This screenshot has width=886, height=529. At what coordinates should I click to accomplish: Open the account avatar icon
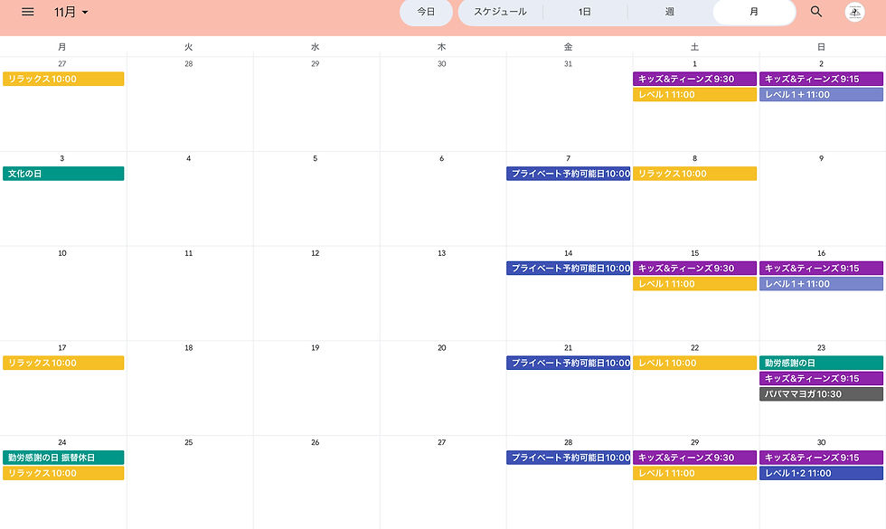854,12
